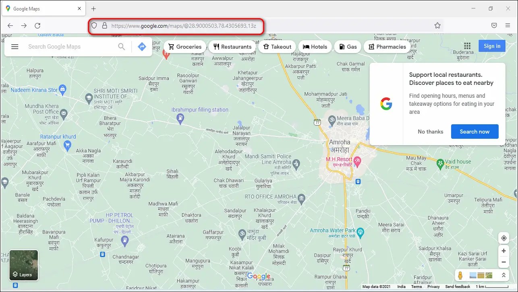Select the Vaid house green marker
The width and height of the screenshot is (518, 292).
440,163
